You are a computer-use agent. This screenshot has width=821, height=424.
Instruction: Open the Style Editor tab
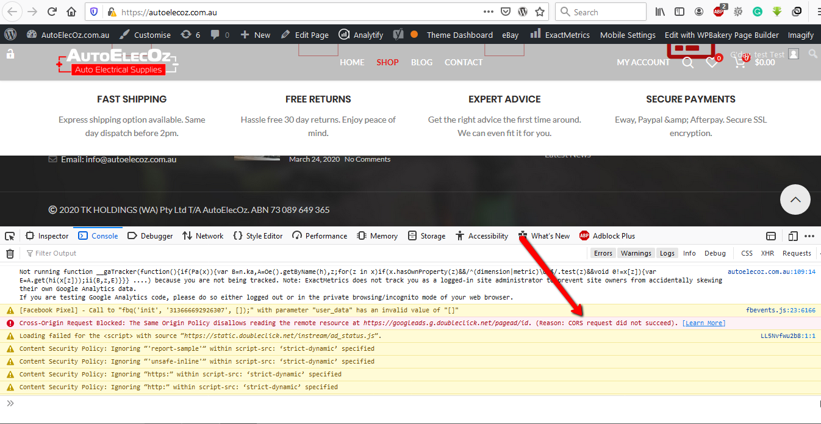tap(258, 236)
